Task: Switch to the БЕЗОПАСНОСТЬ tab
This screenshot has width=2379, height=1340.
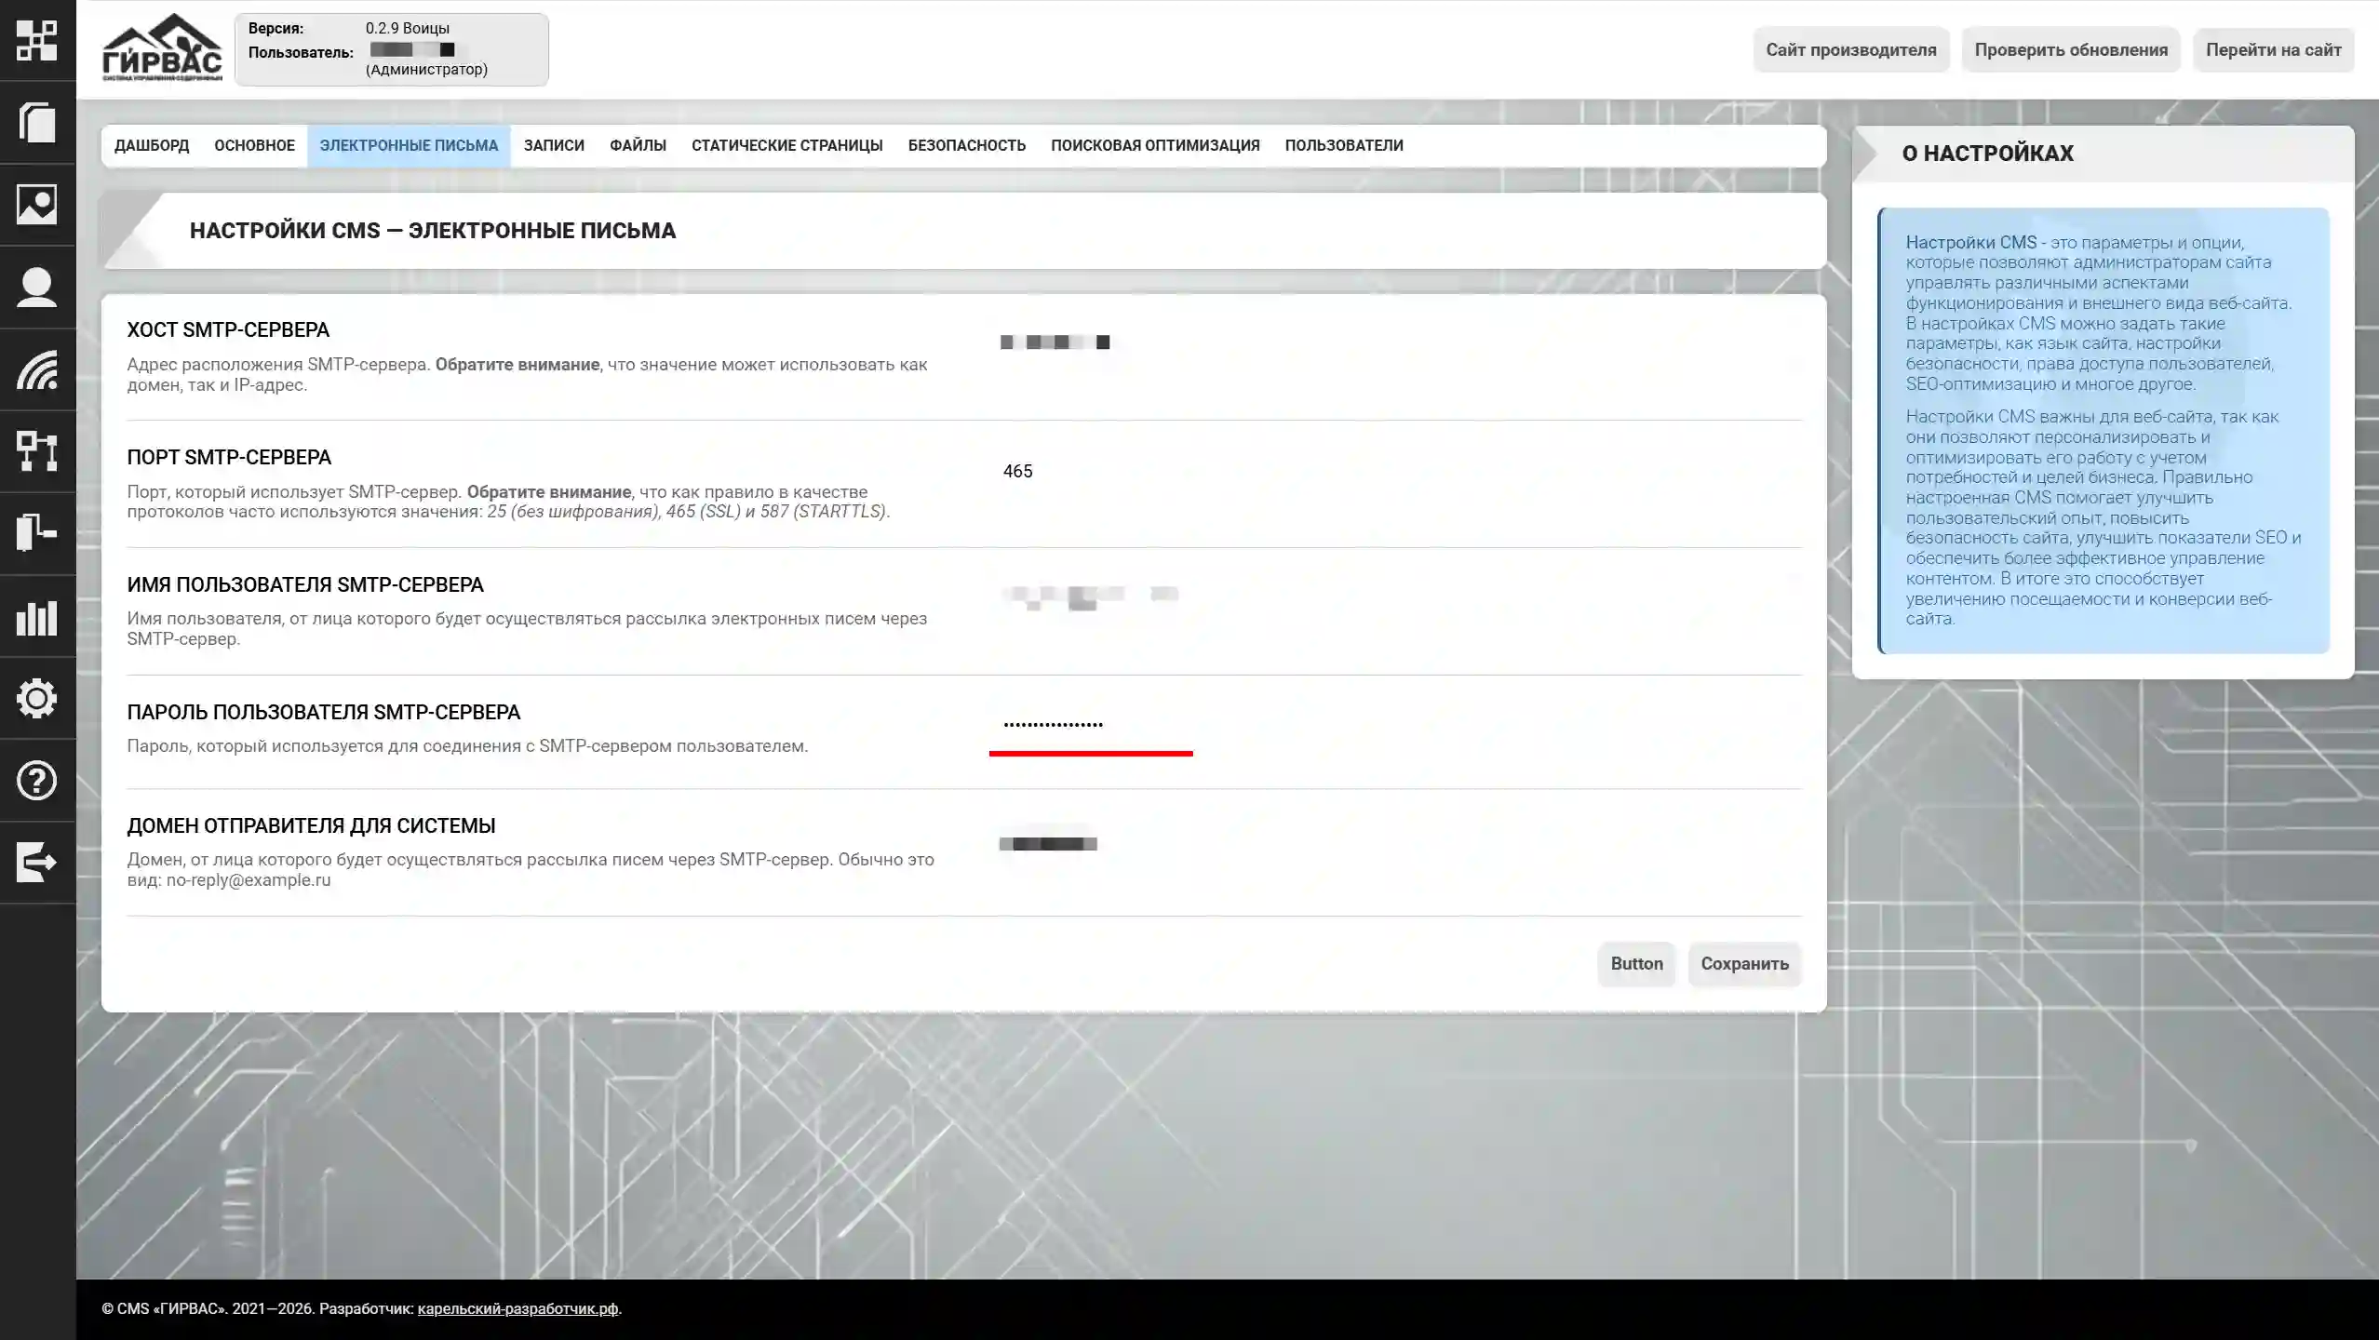Action: (x=967, y=145)
